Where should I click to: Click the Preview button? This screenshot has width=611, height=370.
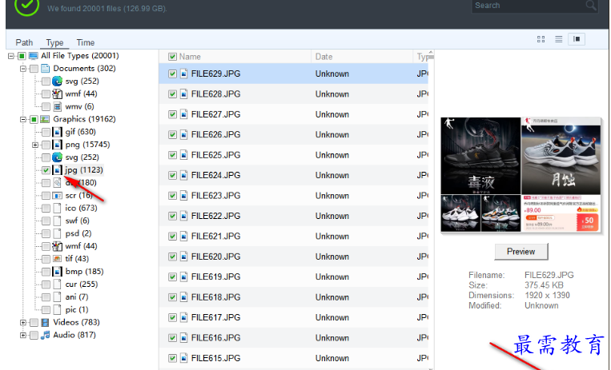pyautogui.click(x=521, y=252)
